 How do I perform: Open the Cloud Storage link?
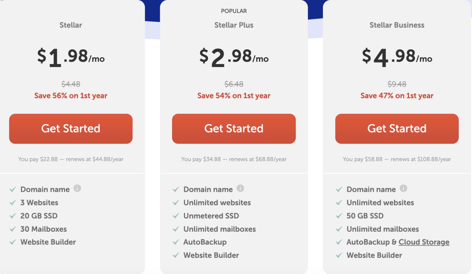point(424,242)
